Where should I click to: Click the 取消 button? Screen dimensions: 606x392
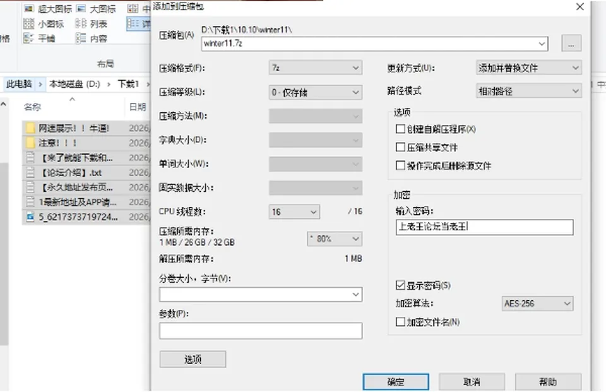[x=472, y=382]
